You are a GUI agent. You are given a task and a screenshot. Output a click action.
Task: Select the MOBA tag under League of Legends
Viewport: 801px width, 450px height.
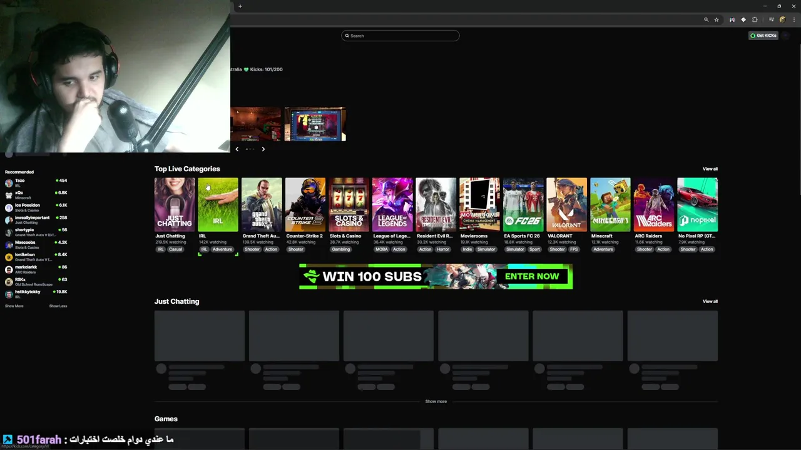tap(381, 249)
